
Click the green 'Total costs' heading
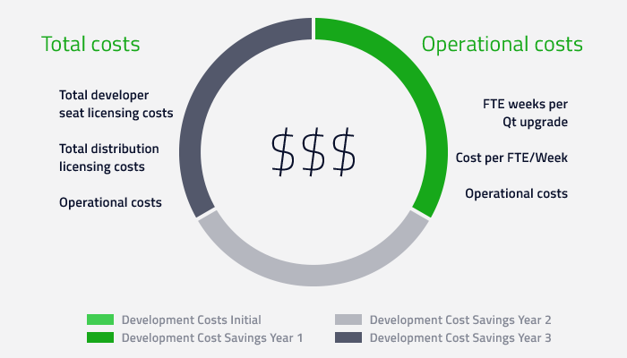click(x=90, y=44)
